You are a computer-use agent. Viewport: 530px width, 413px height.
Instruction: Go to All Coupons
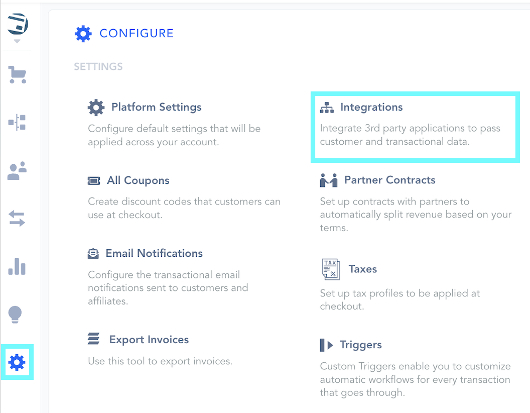pos(138,180)
